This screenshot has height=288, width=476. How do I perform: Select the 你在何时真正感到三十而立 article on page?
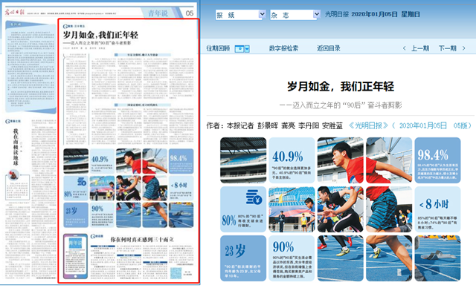tap(142, 239)
